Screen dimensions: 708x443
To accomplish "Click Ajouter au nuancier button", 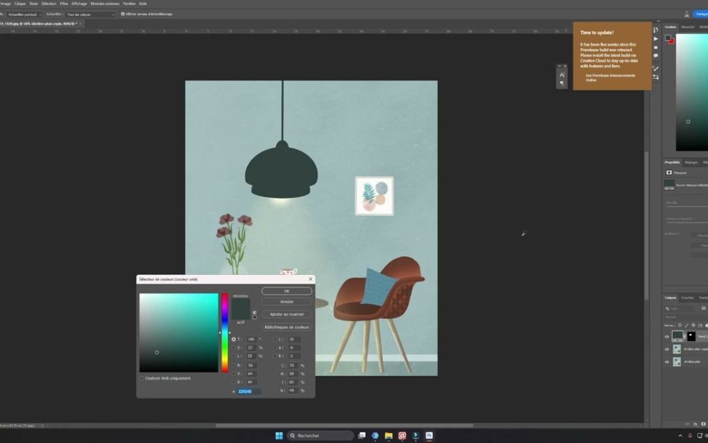I will 286,314.
